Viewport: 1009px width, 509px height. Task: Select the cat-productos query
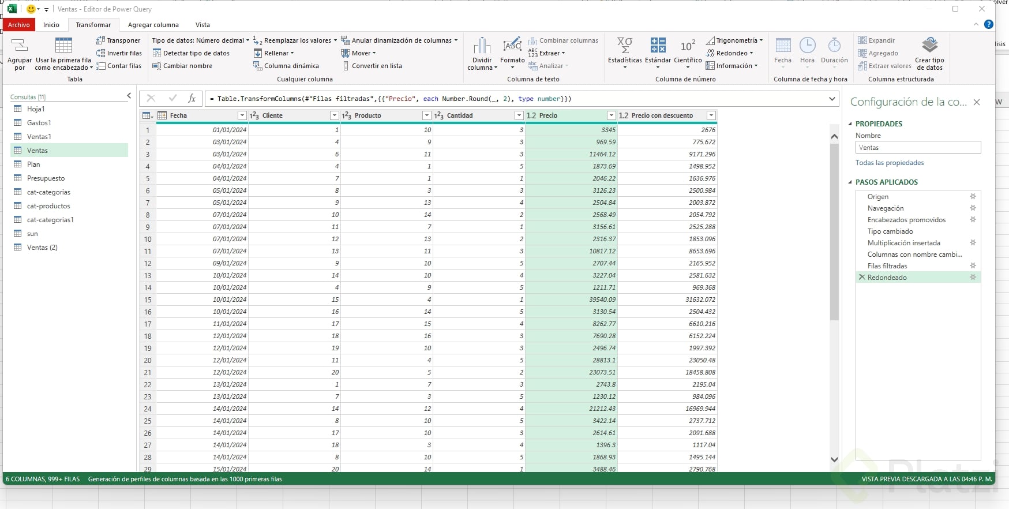[x=69, y=206]
